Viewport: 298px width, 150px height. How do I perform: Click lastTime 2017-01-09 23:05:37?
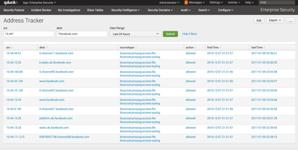(x=264, y=81)
